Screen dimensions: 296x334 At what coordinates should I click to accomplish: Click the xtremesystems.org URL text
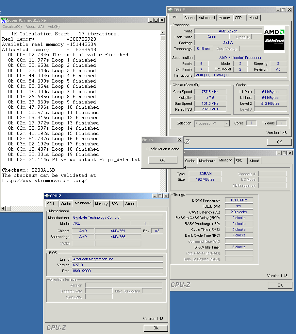click(x=44, y=181)
